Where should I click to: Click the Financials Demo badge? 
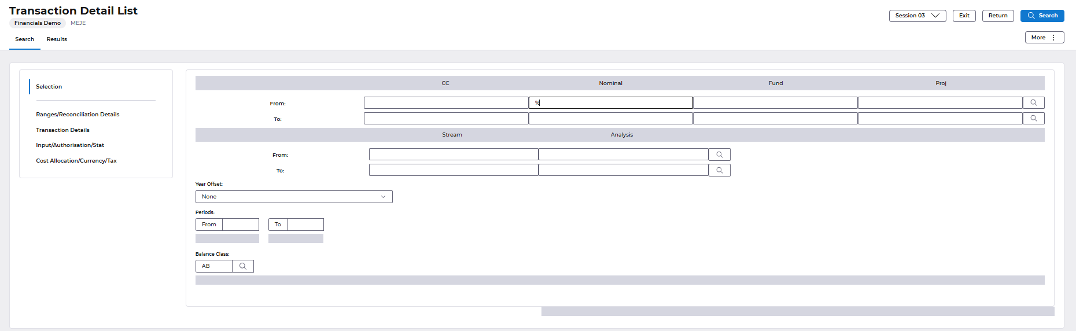pyautogui.click(x=38, y=23)
